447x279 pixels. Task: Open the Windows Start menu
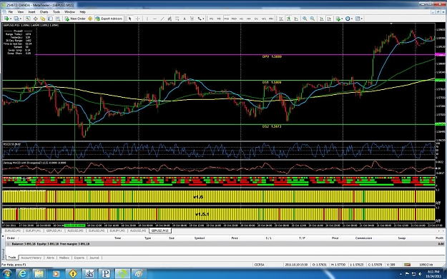tap(6, 273)
